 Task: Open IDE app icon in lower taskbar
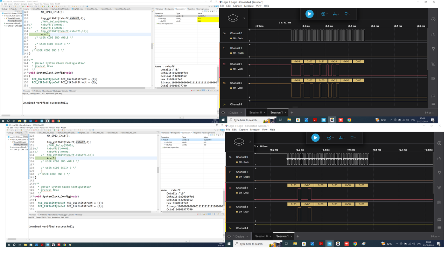point(329,244)
